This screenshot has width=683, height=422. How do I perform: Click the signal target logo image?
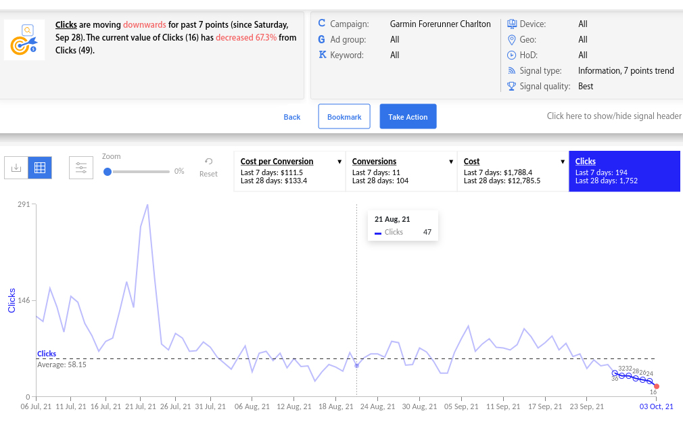pos(24,40)
